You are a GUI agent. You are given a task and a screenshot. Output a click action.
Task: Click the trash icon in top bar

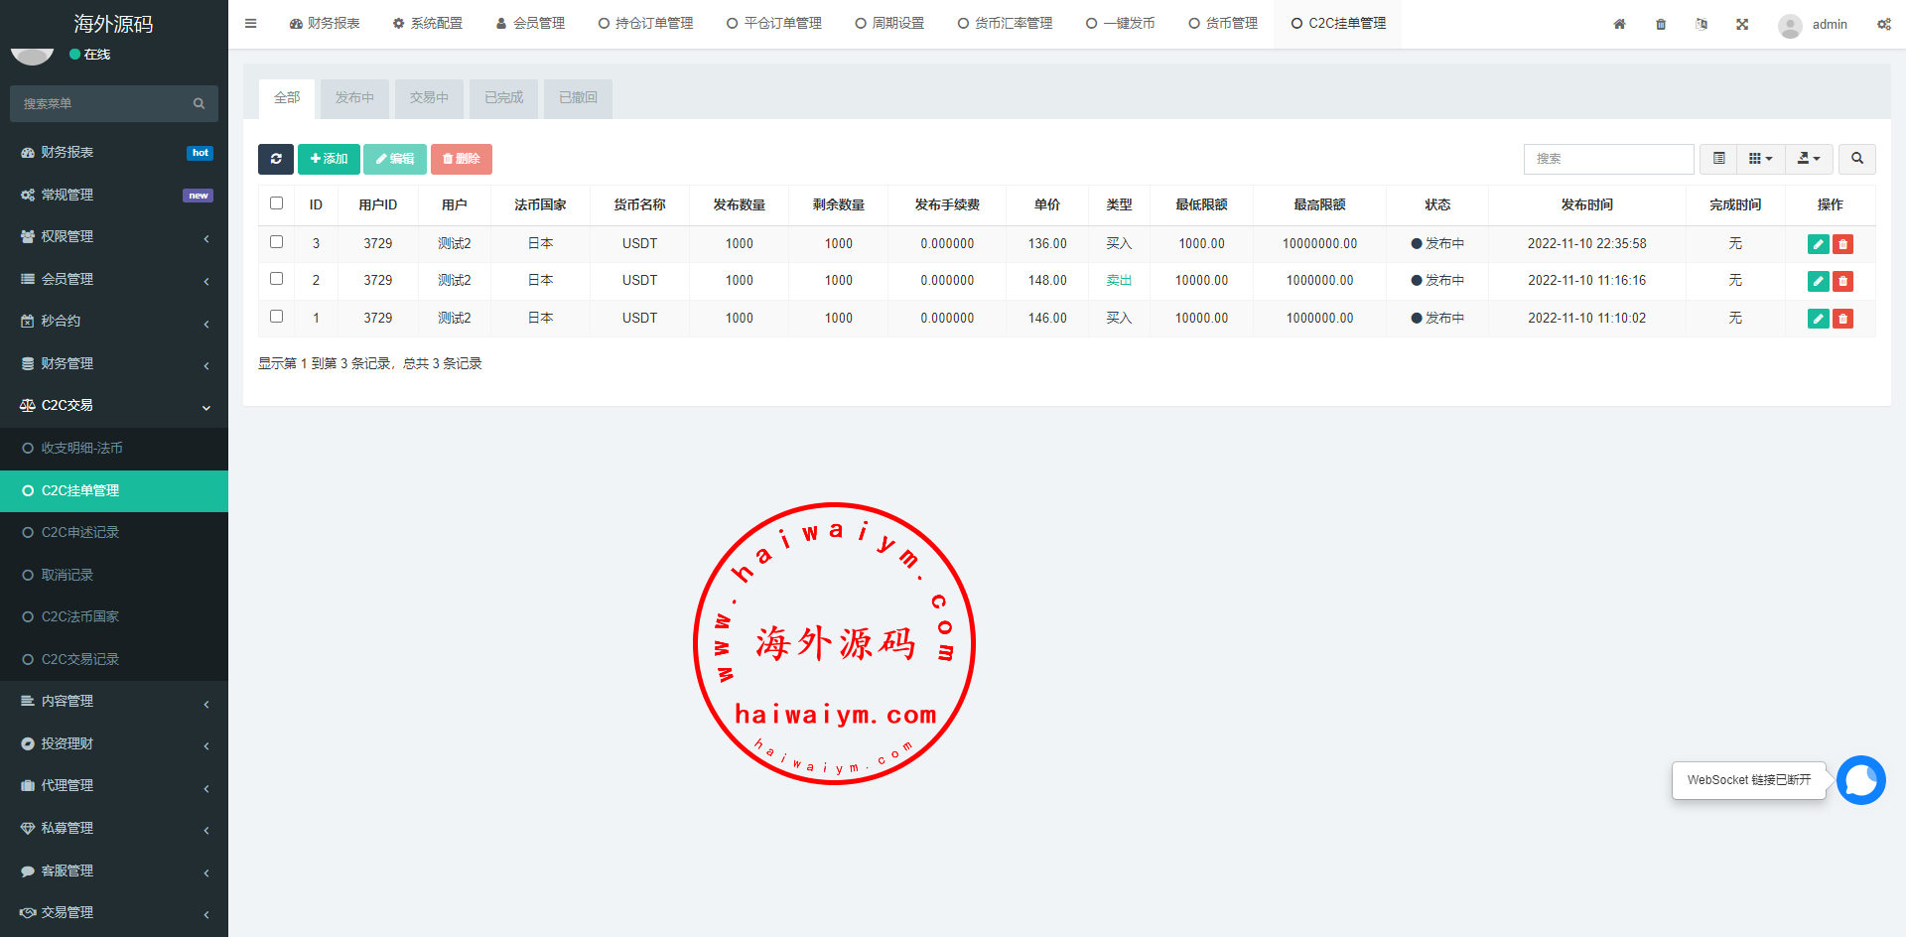(1661, 24)
